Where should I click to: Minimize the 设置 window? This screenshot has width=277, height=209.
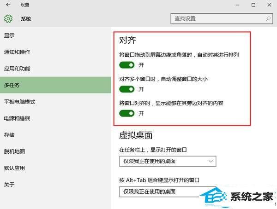[x=237, y=5]
